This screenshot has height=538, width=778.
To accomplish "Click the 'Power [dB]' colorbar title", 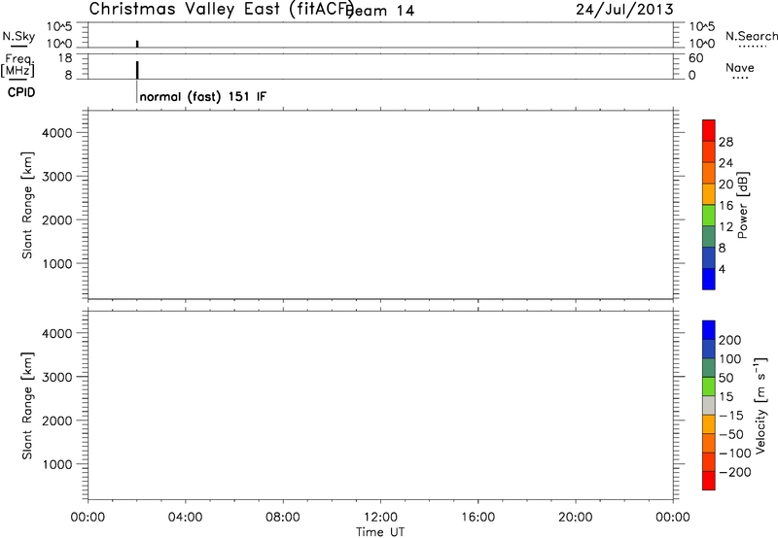I will (743, 205).
